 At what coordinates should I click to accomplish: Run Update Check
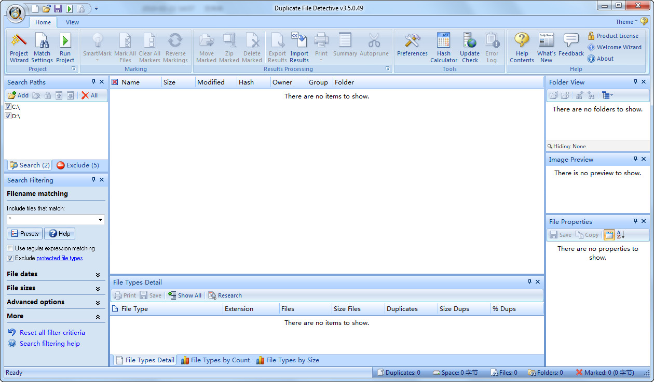pos(470,48)
